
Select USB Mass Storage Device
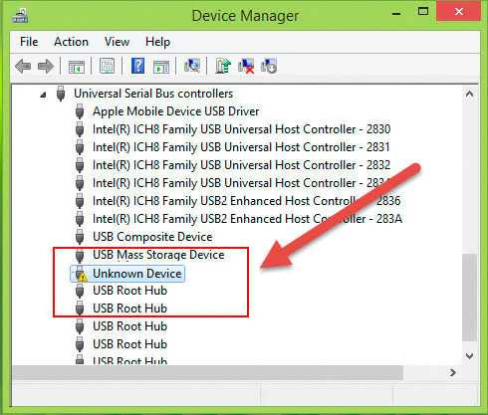pos(158,255)
